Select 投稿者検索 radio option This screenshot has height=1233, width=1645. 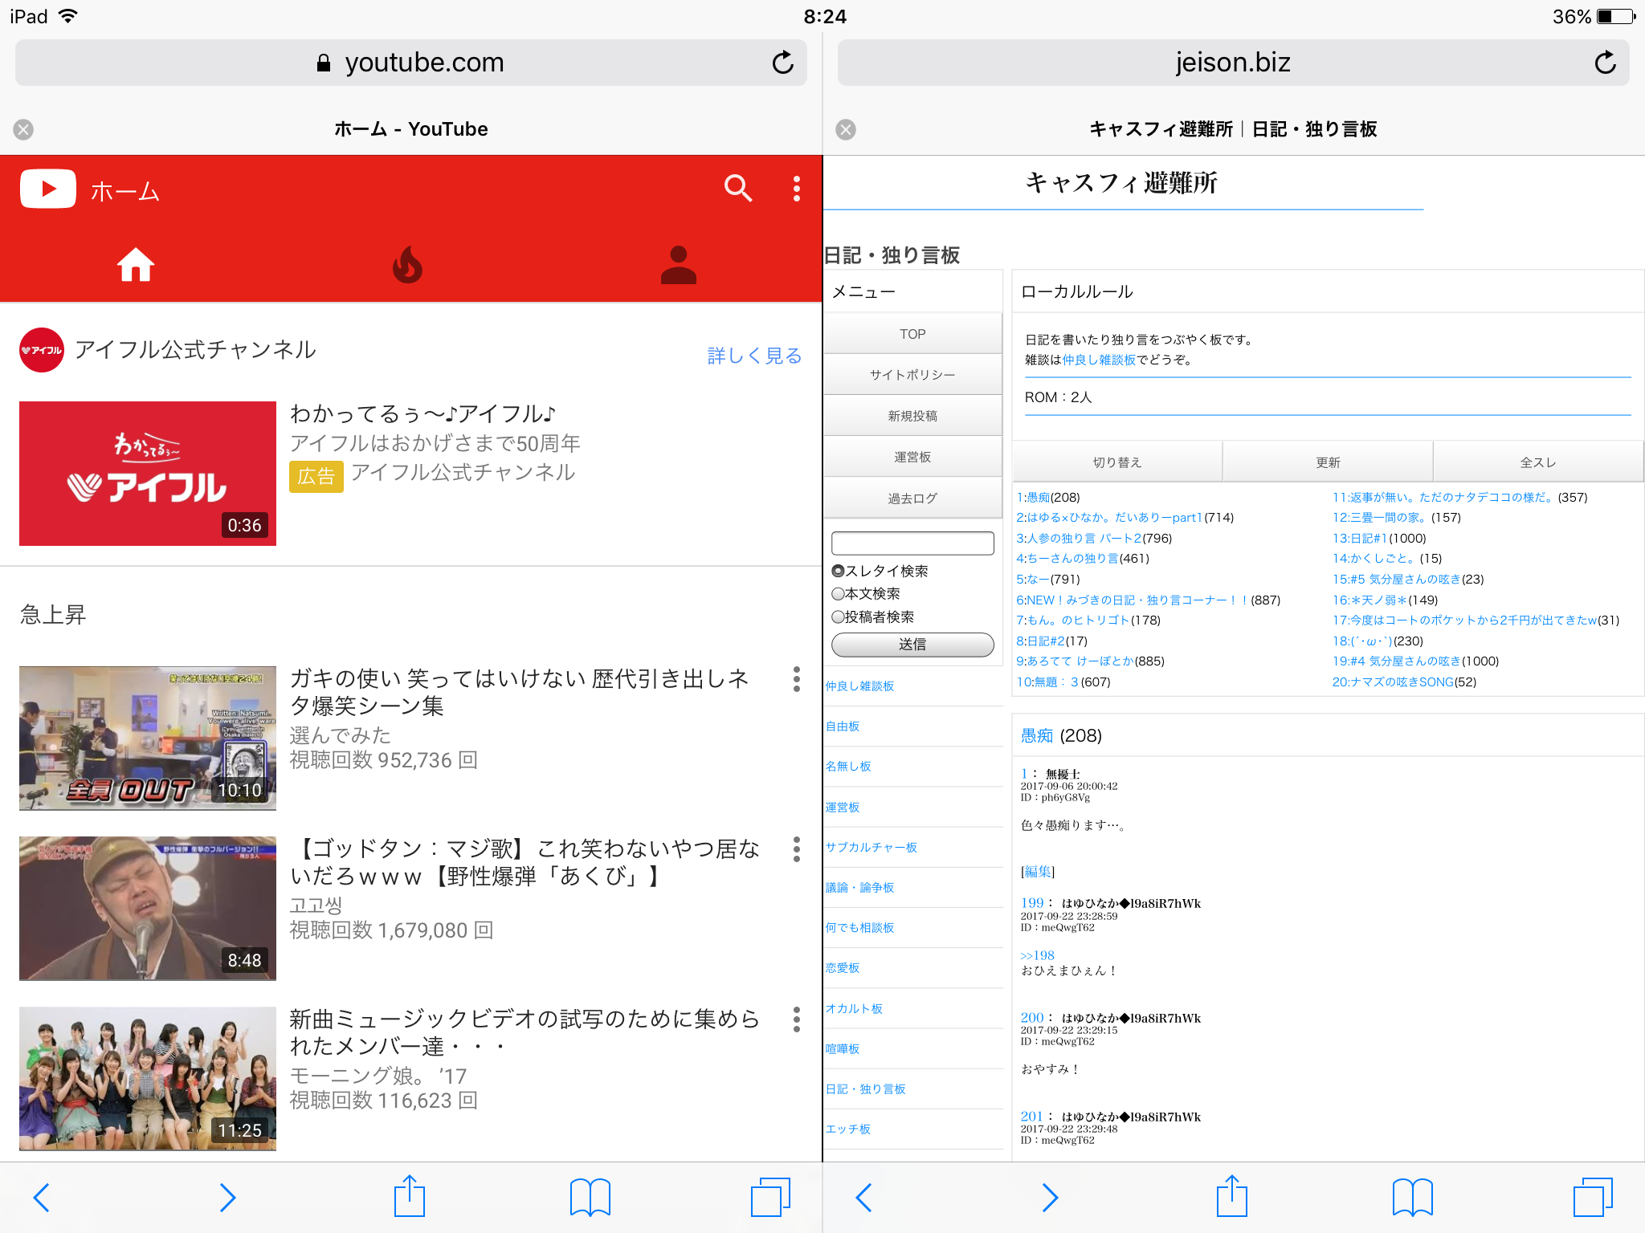click(839, 617)
